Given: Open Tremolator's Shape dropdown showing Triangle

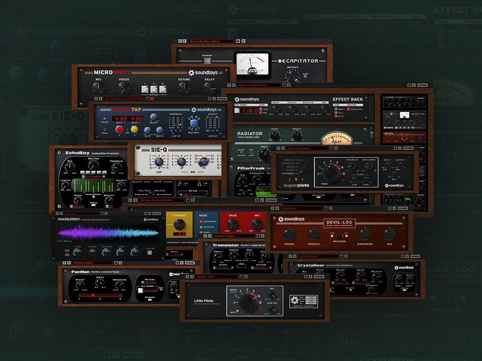Looking at the screenshot, I should coord(223,268).
